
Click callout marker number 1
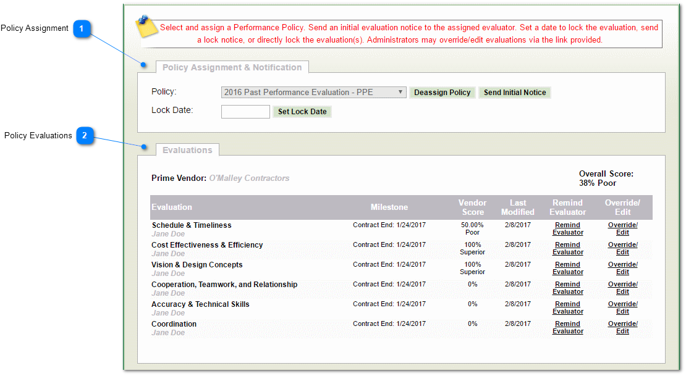tap(82, 28)
